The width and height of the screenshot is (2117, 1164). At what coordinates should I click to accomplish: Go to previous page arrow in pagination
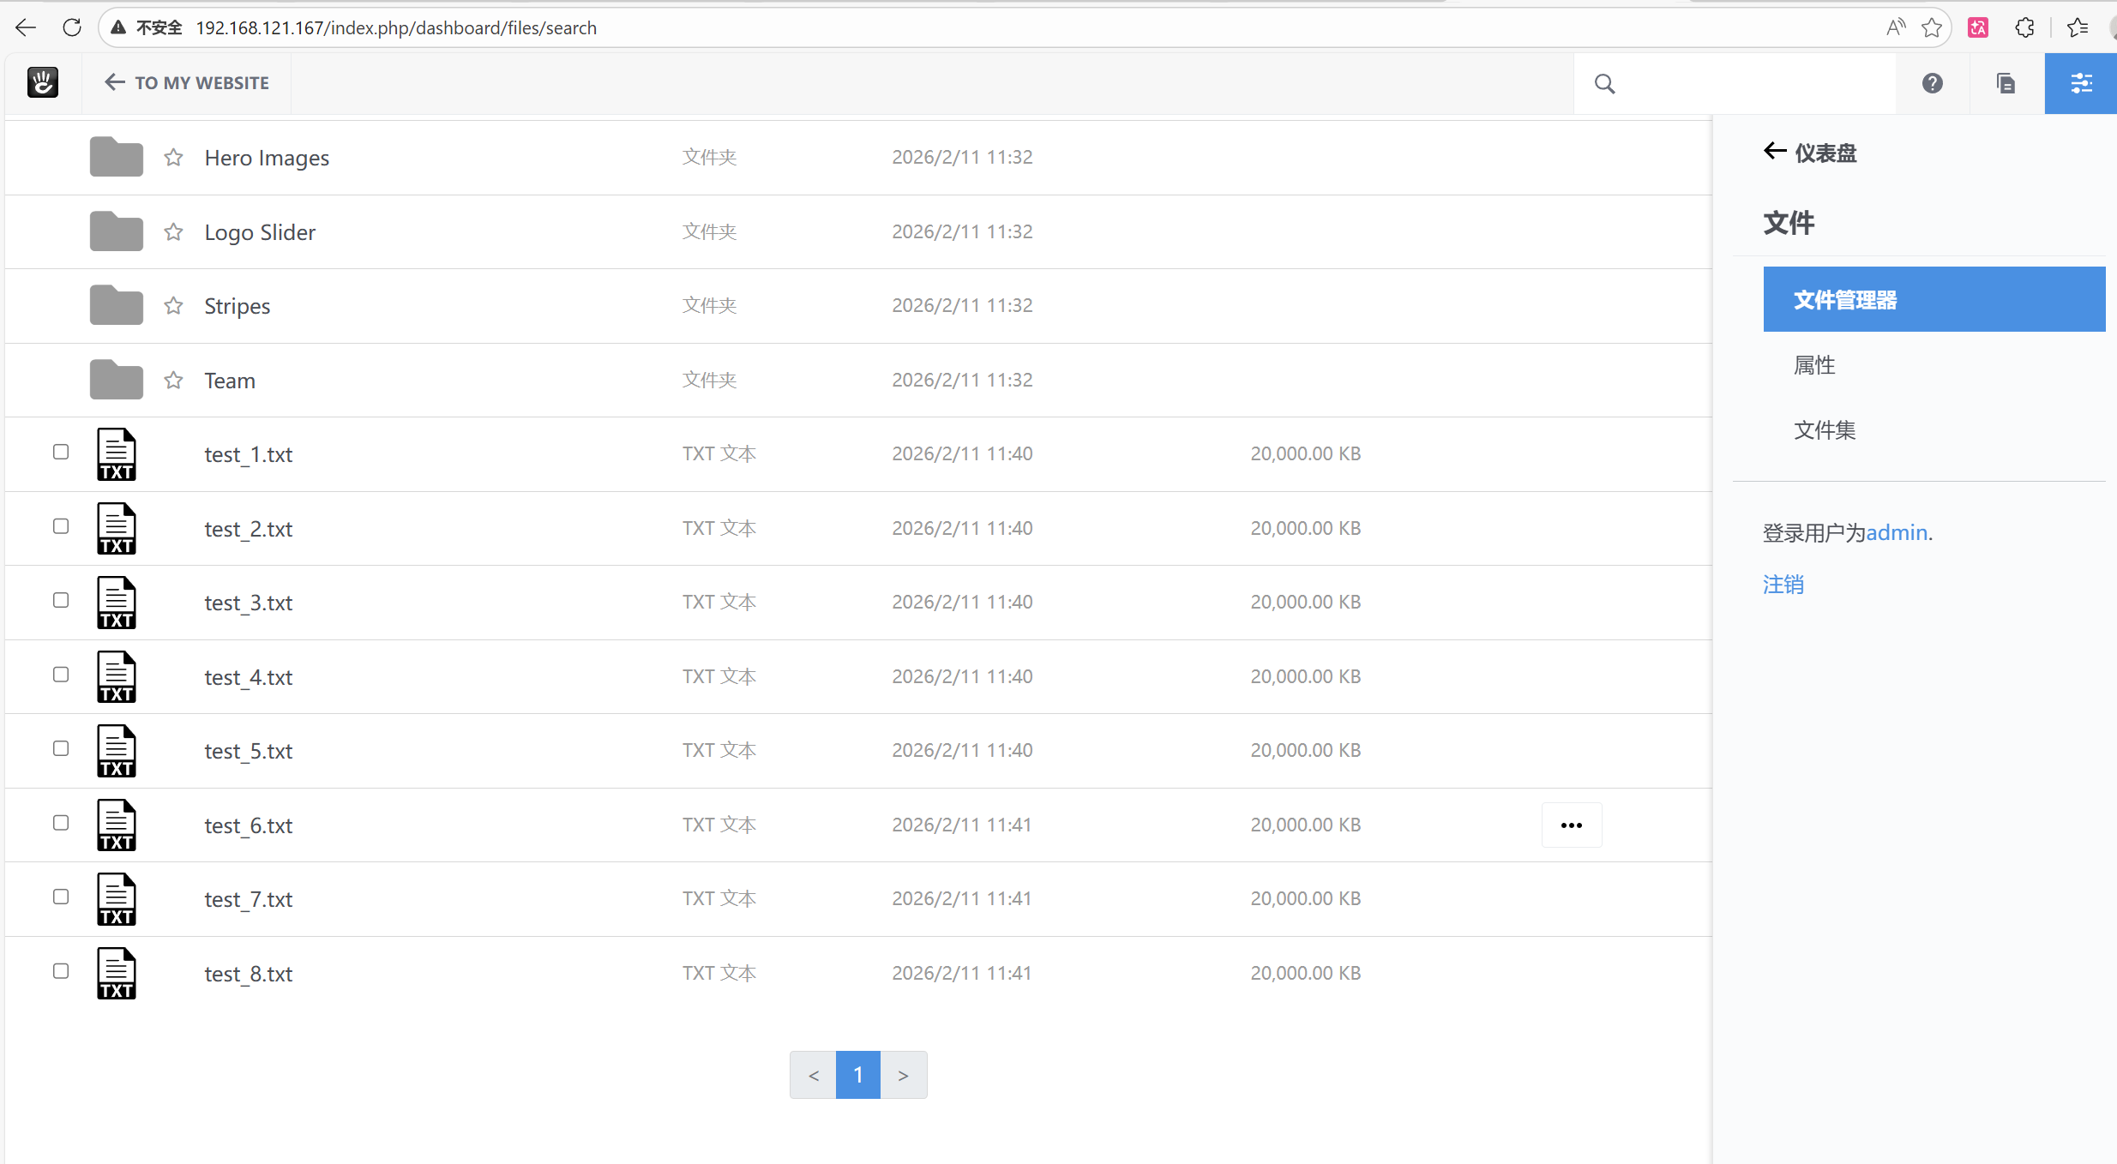[813, 1075]
